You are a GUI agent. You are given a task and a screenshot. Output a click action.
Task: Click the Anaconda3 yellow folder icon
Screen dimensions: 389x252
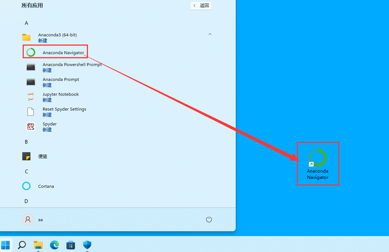click(26, 37)
